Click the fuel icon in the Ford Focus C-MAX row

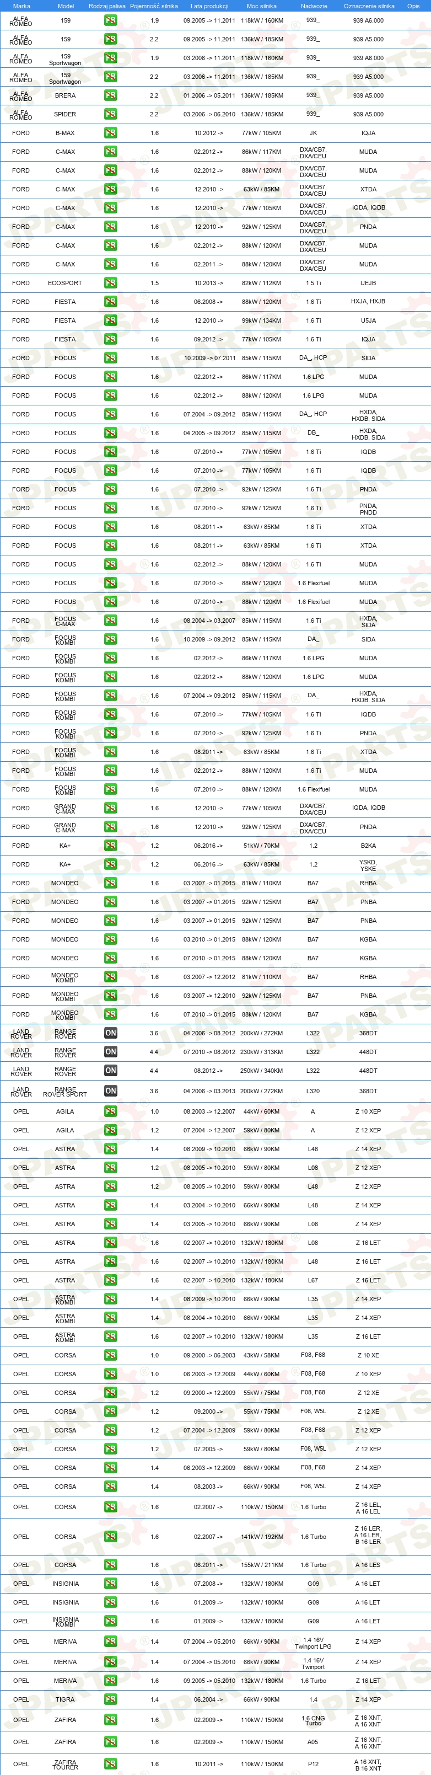pos(110,621)
